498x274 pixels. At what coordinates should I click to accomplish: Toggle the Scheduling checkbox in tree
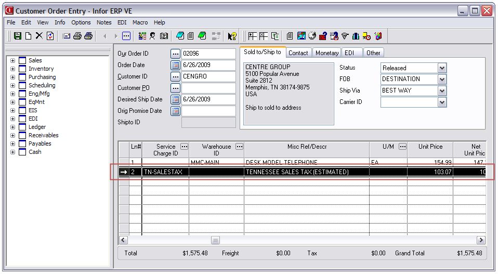[22, 85]
